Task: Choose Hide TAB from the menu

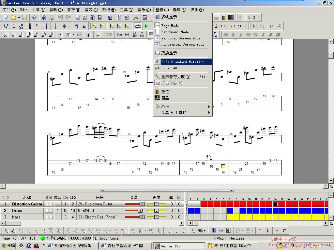Action: coord(183,68)
